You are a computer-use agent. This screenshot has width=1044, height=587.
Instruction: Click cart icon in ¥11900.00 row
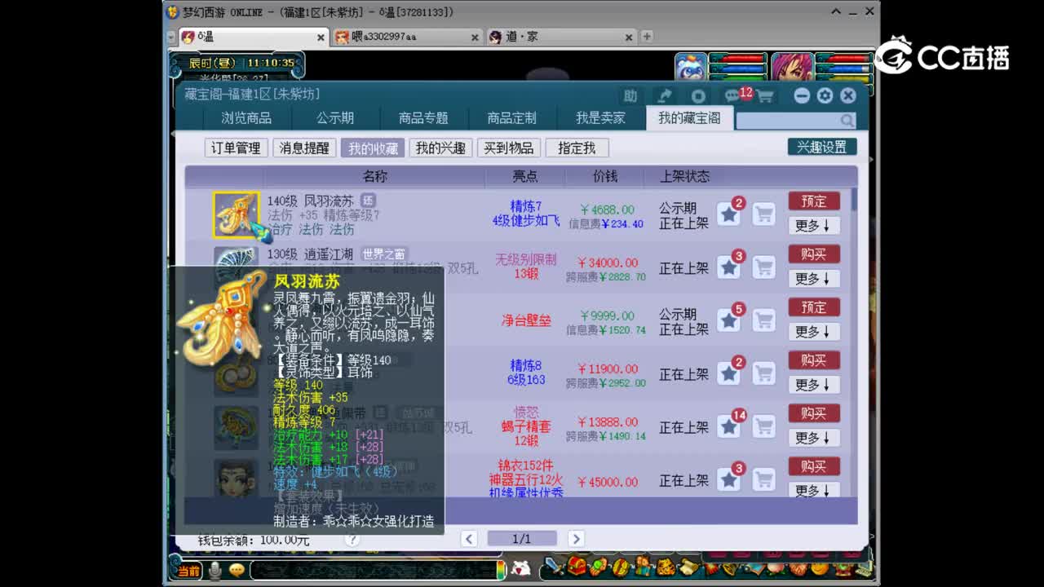[763, 373]
